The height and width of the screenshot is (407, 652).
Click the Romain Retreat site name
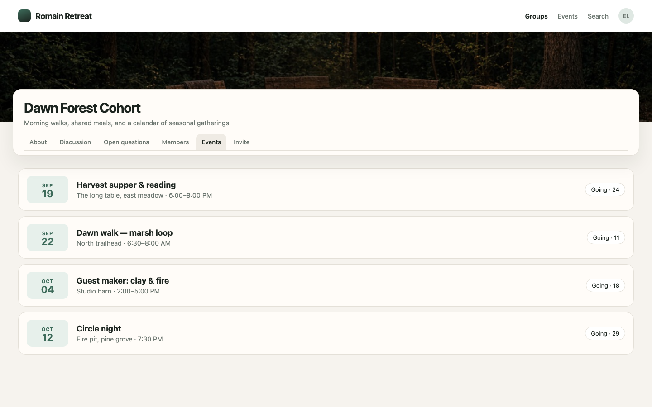coord(63,16)
